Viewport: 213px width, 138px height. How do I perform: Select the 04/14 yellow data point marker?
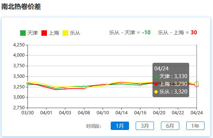point(121,82)
